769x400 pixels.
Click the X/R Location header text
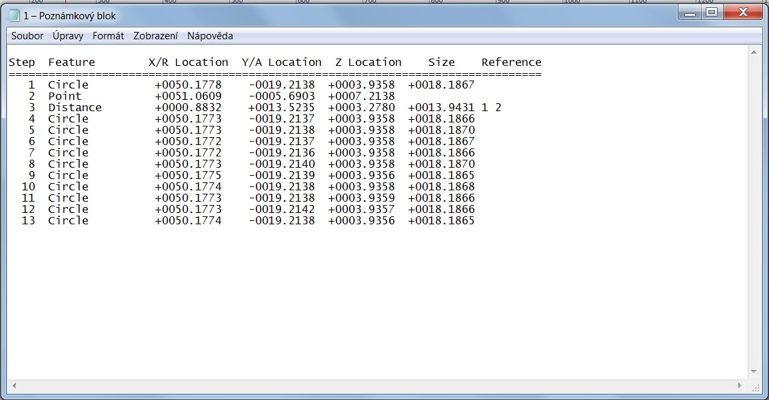[188, 63]
